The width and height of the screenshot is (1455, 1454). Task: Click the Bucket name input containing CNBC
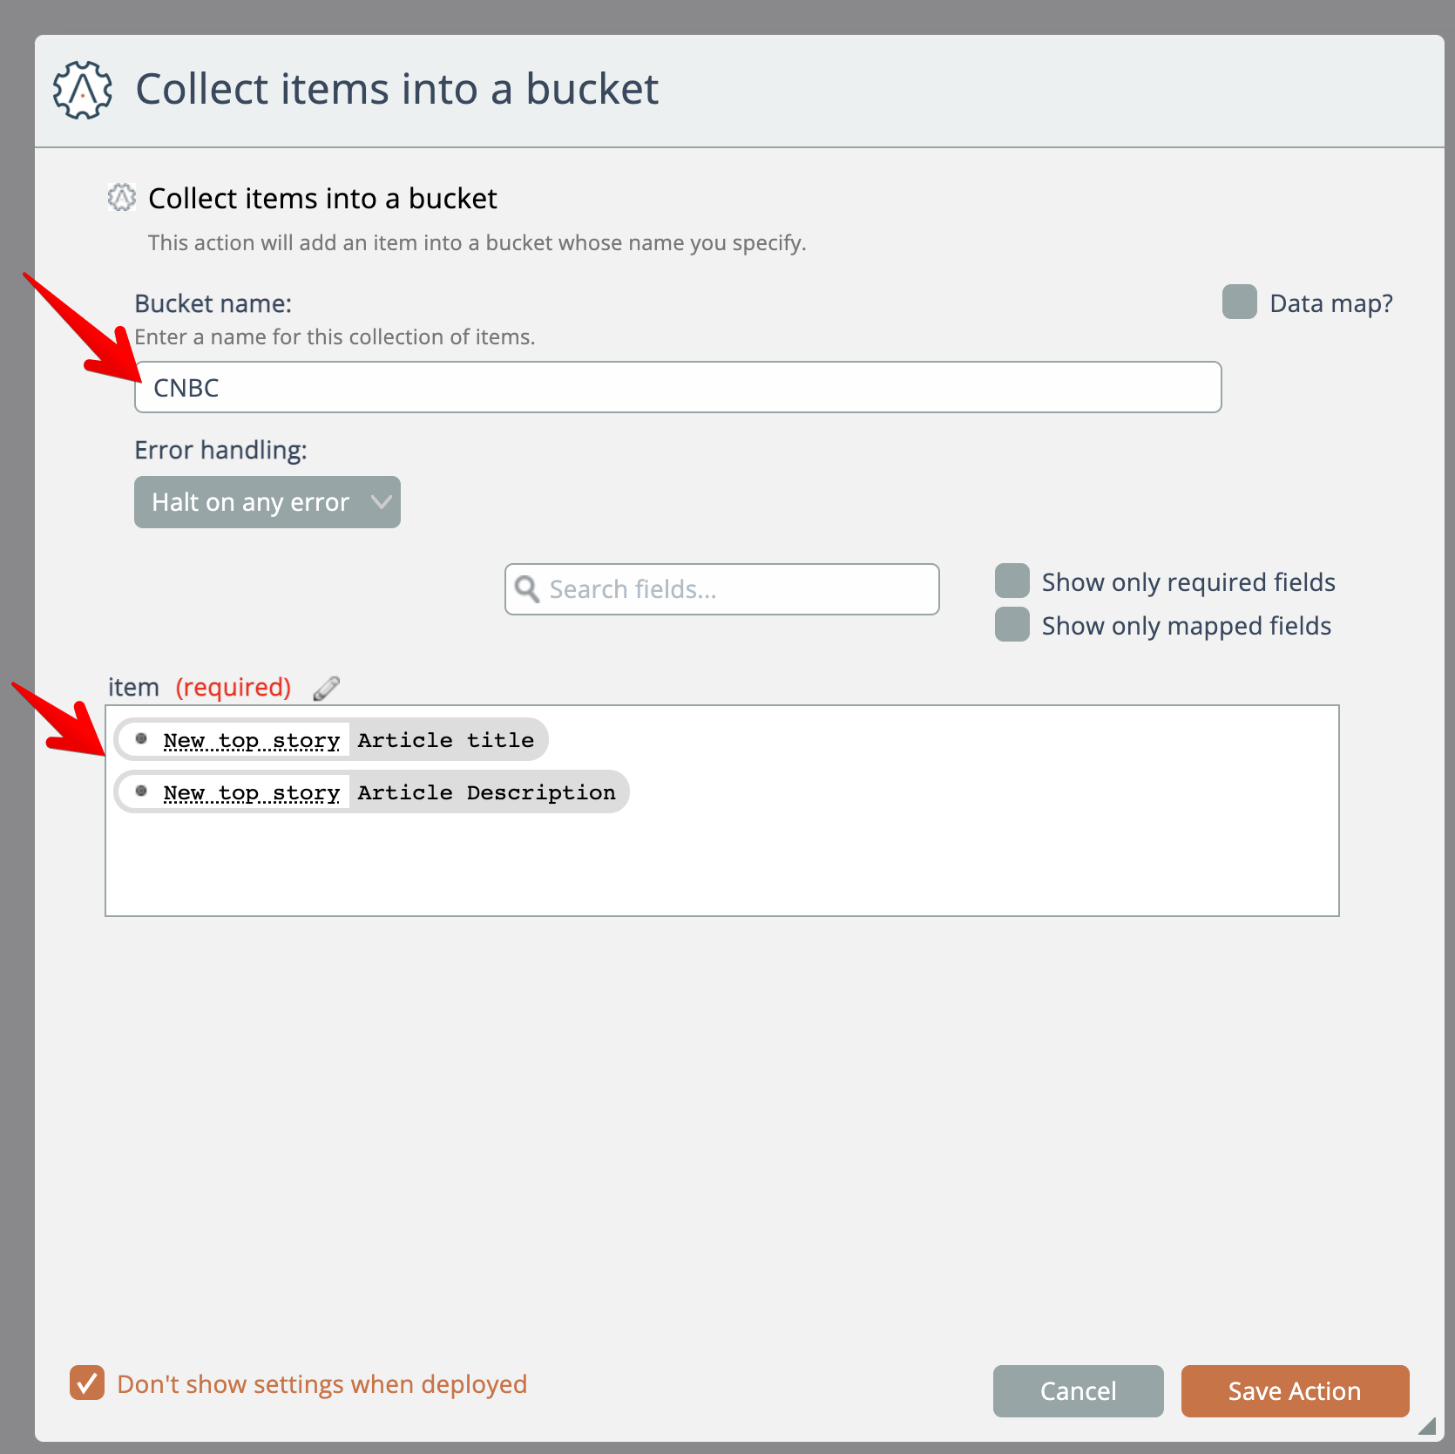(678, 387)
